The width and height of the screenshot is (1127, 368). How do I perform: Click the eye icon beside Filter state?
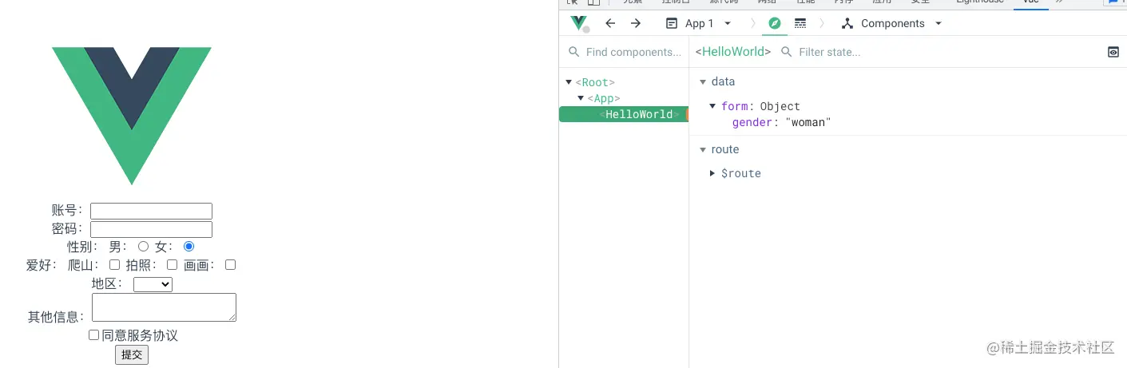[x=1113, y=52]
